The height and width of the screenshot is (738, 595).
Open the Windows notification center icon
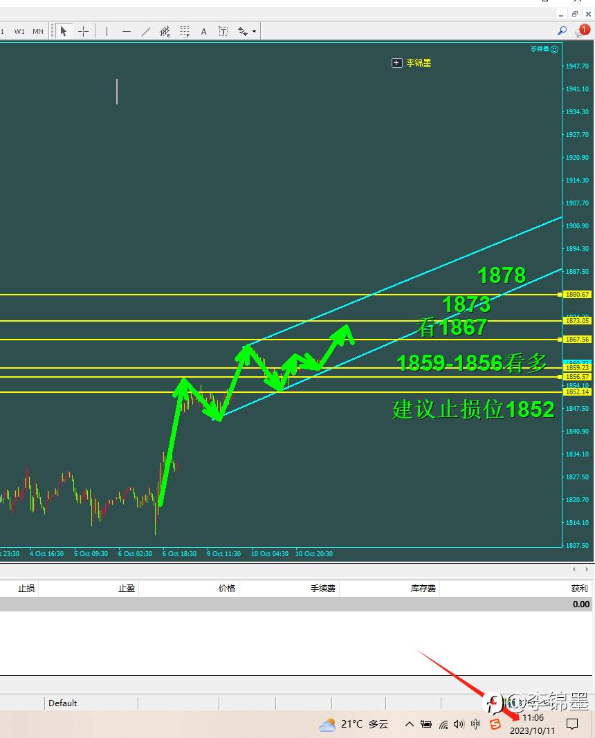click(x=572, y=724)
